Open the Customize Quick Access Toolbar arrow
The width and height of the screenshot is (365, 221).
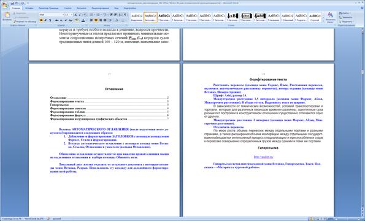28,3
